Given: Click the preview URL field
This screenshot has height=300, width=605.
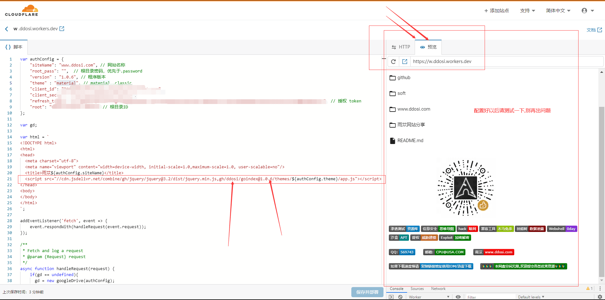Looking at the screenshot, I should pyautogui.click(x=507, y=61).
